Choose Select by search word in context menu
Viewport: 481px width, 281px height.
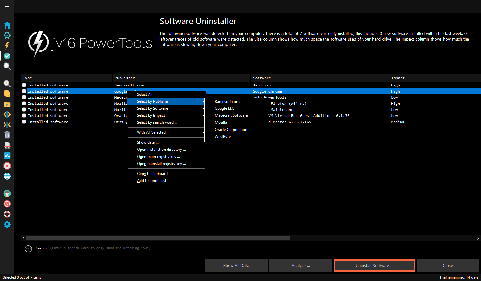166,122
